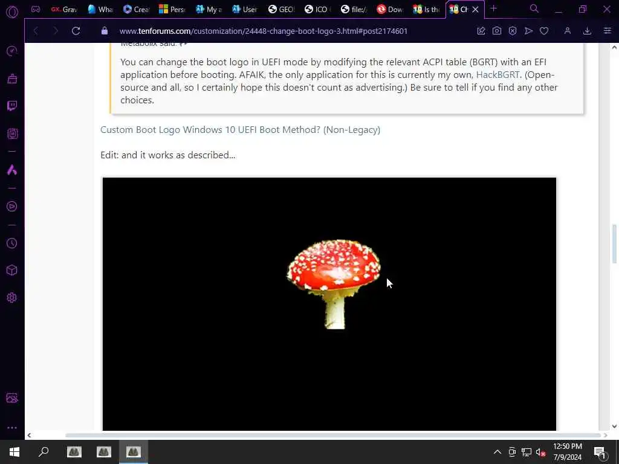Open the Windows notification center
The height and width of the screenshot is (464, 619).
[600, 453]
